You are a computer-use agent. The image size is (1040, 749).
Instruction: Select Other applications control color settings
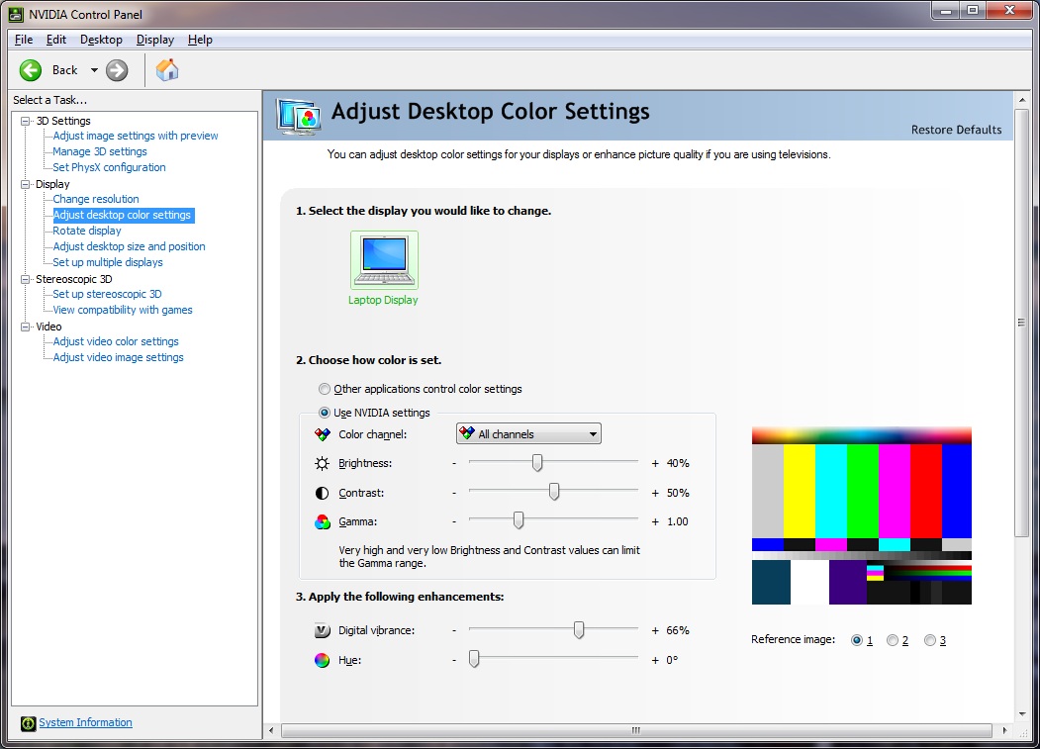325,389
